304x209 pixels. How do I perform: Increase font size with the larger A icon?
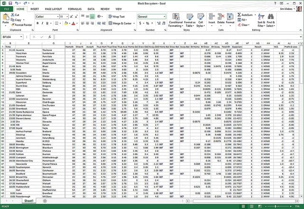pyautogui.click(x=71, y=17)
